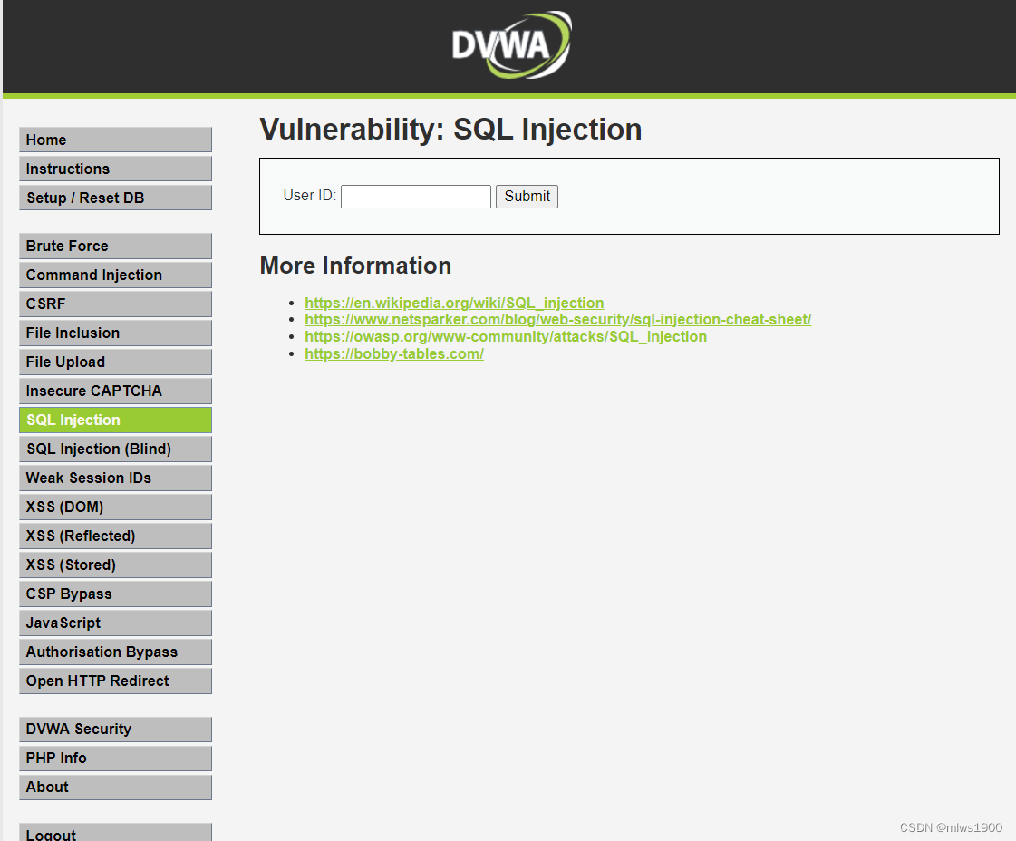Open the About page

[115, 788]
